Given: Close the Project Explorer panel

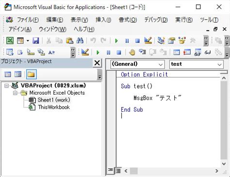Looking at the screenshot, I should point(97,63).
